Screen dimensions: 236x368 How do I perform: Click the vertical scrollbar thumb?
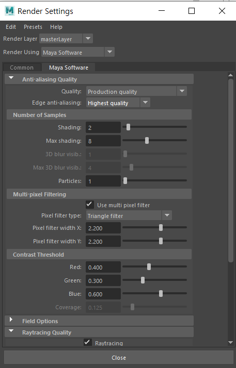(x=231, y=171)
